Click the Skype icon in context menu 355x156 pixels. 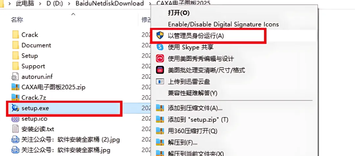[160, 47]
